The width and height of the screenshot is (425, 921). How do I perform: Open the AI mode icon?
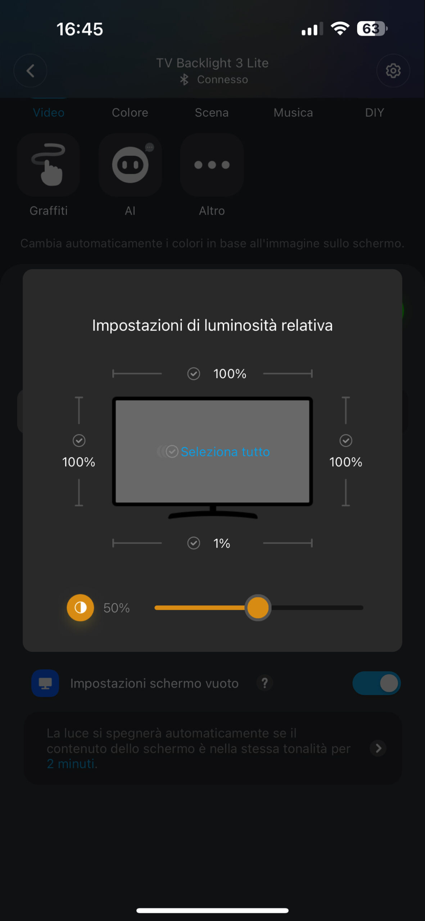(130, 165)
